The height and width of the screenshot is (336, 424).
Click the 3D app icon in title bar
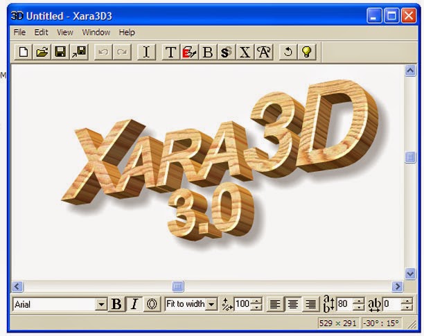[x=17, y=16]
